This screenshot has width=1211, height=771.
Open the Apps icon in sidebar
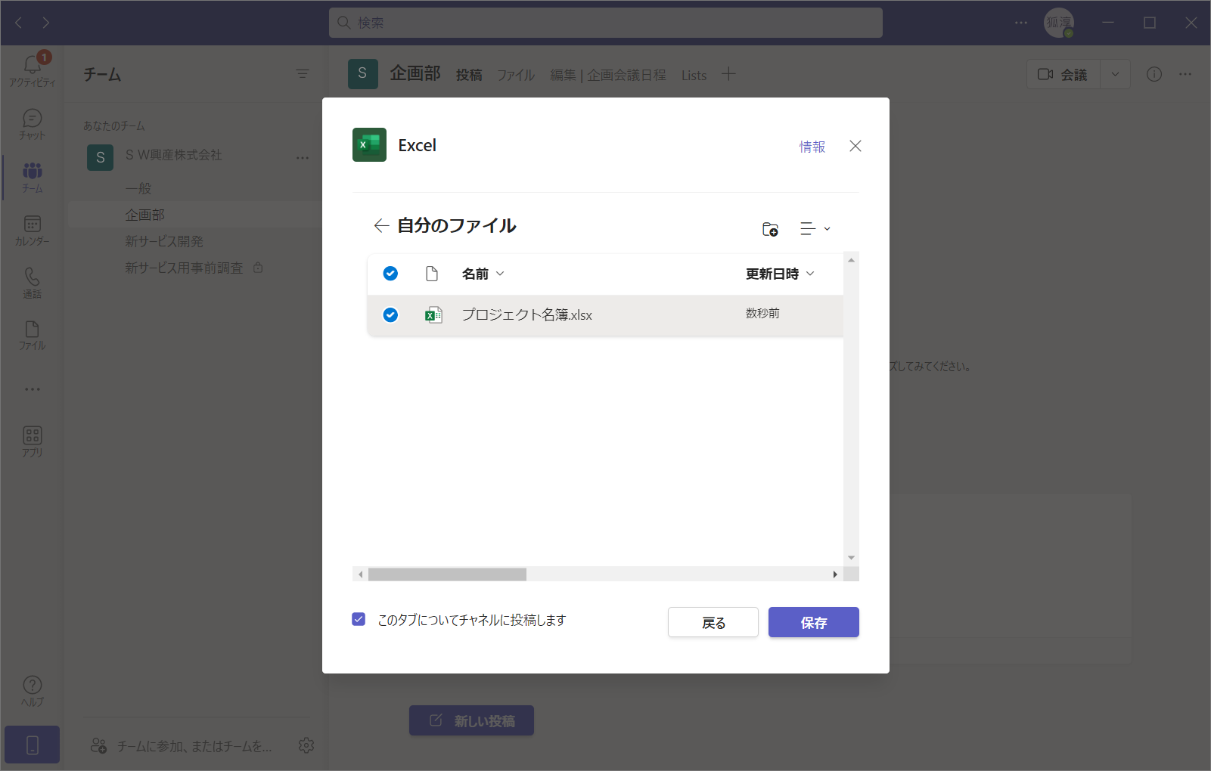click(x=32, y=435)
